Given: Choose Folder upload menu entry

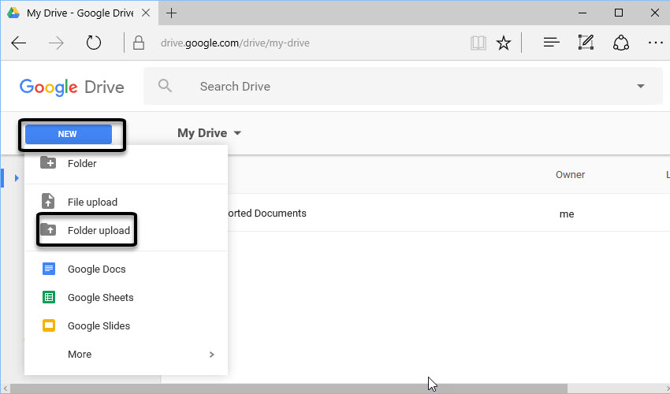Looking at the screenshot, I should click(x=126, y=230).
